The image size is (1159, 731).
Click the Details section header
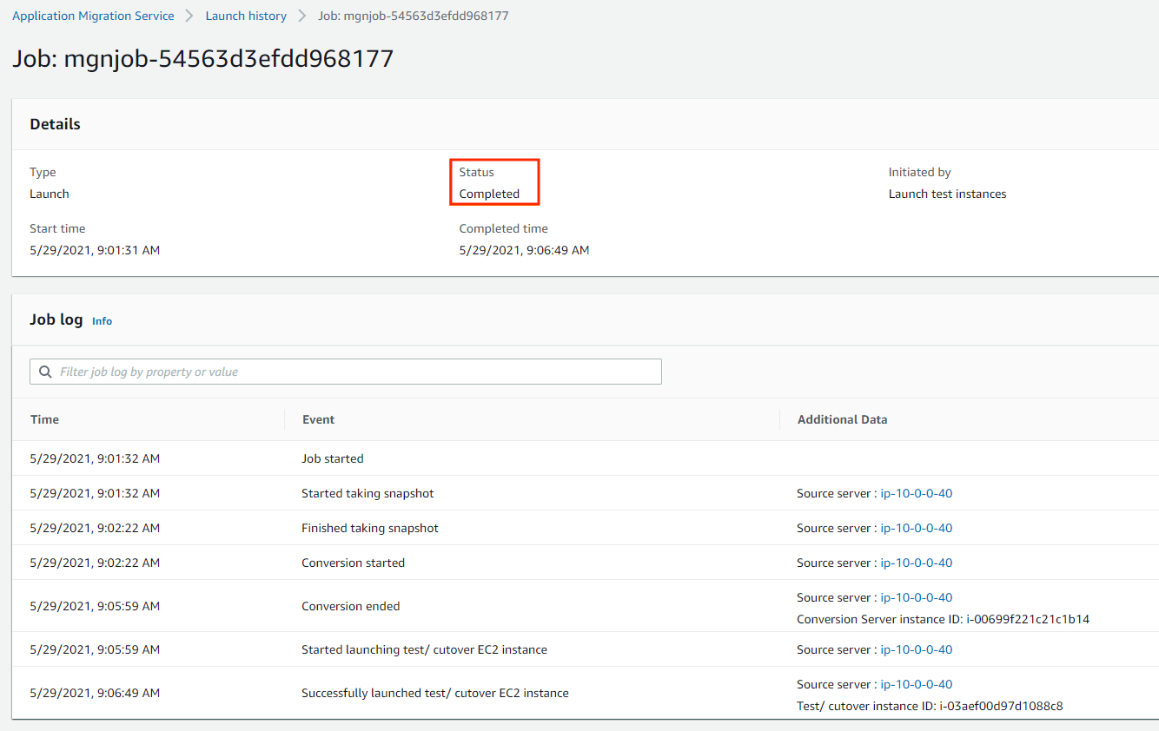(x=56, y=124)
